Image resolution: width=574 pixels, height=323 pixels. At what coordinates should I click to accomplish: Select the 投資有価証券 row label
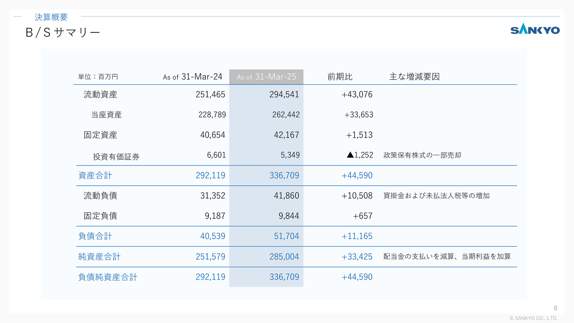tap(117, 157)
